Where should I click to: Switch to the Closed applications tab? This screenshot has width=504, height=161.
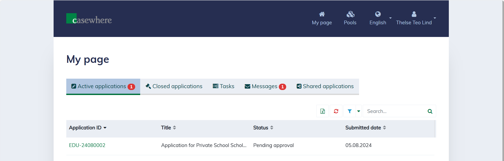coord(174,86)
